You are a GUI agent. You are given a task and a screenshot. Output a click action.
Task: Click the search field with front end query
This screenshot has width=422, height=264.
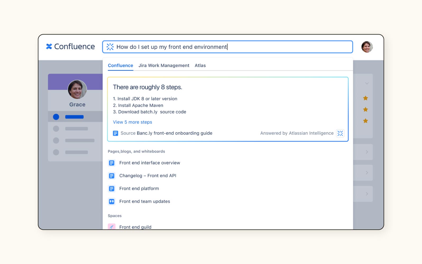coord(227,47)
